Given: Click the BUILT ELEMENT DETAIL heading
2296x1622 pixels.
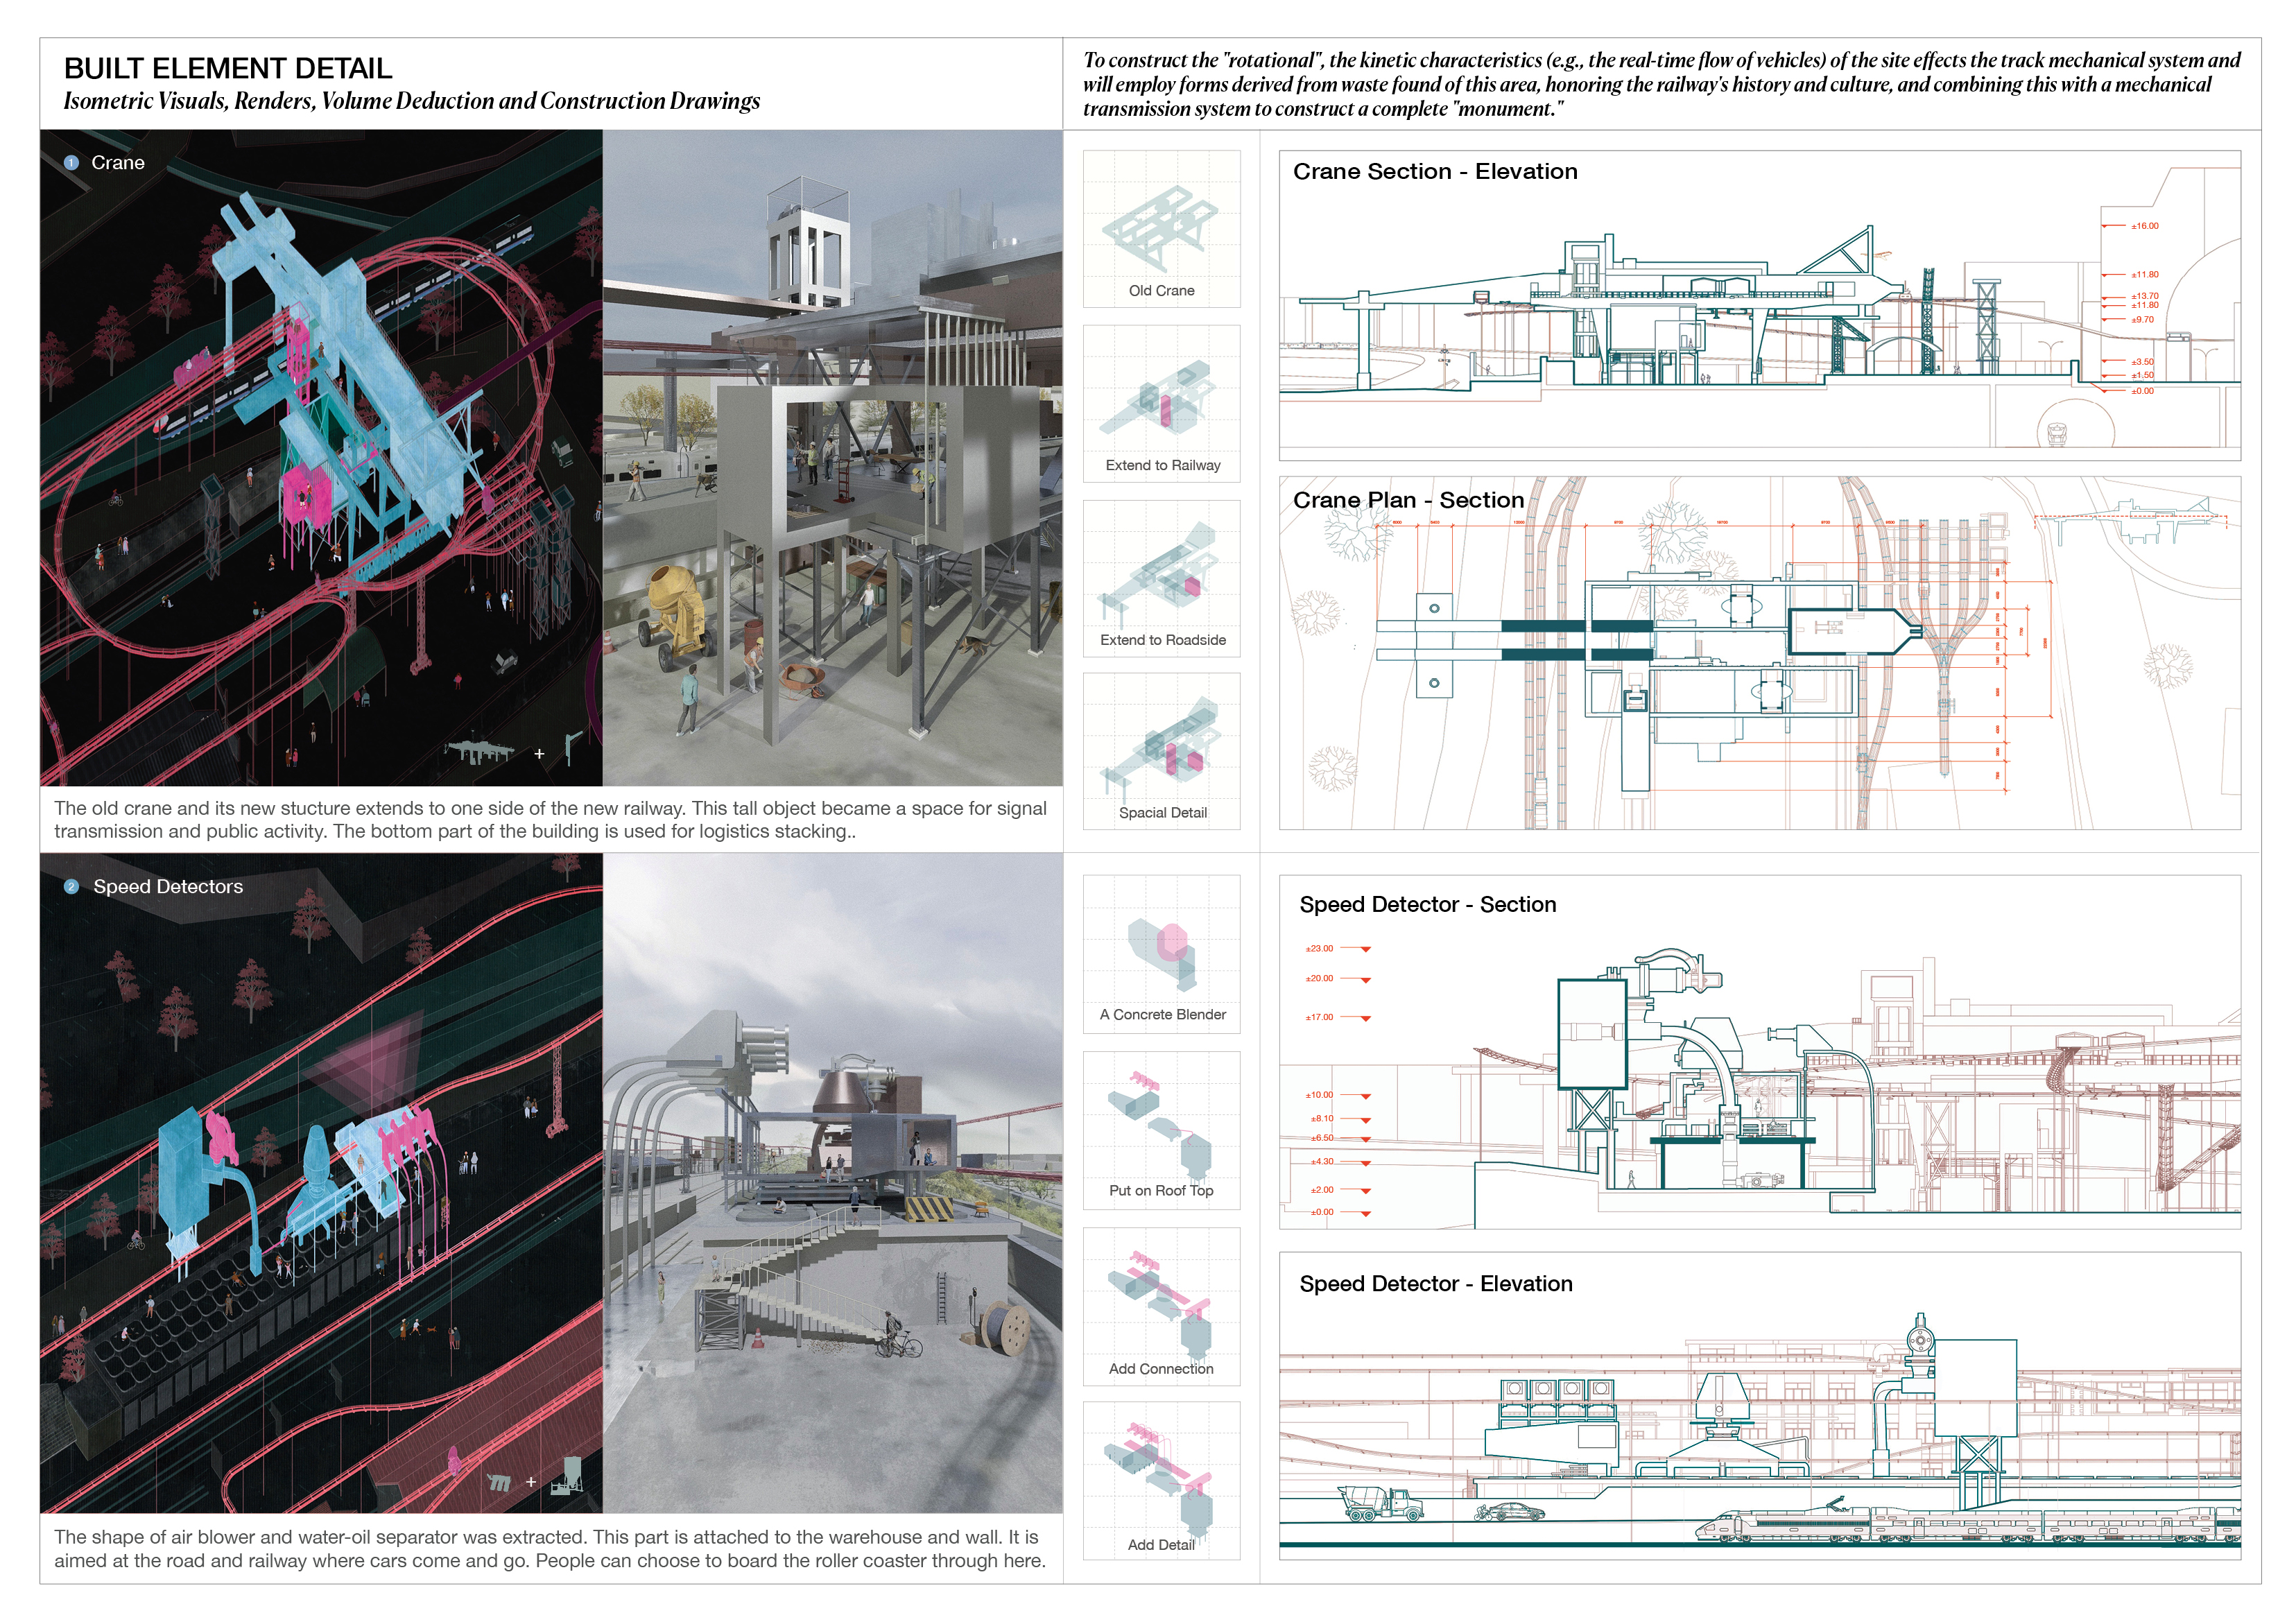Looking at the screenshot, I should 228,68.
